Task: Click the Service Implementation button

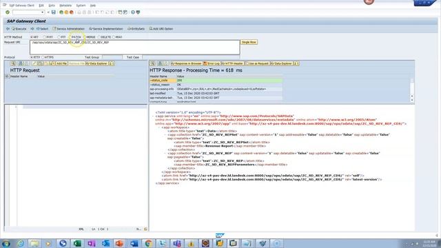Action: click(x=106, y=29)
